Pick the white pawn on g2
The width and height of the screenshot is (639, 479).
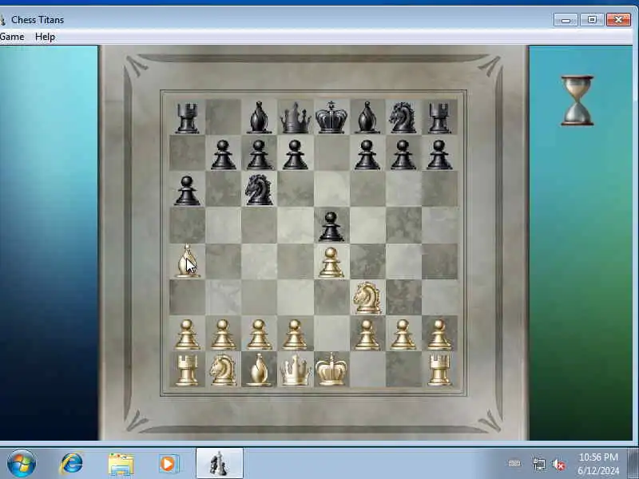(x=403, y=335)
